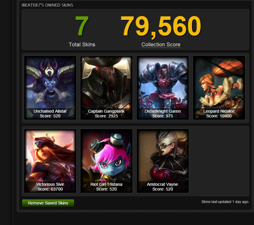Open the Unchained Alistar skin card

point(50,88)
